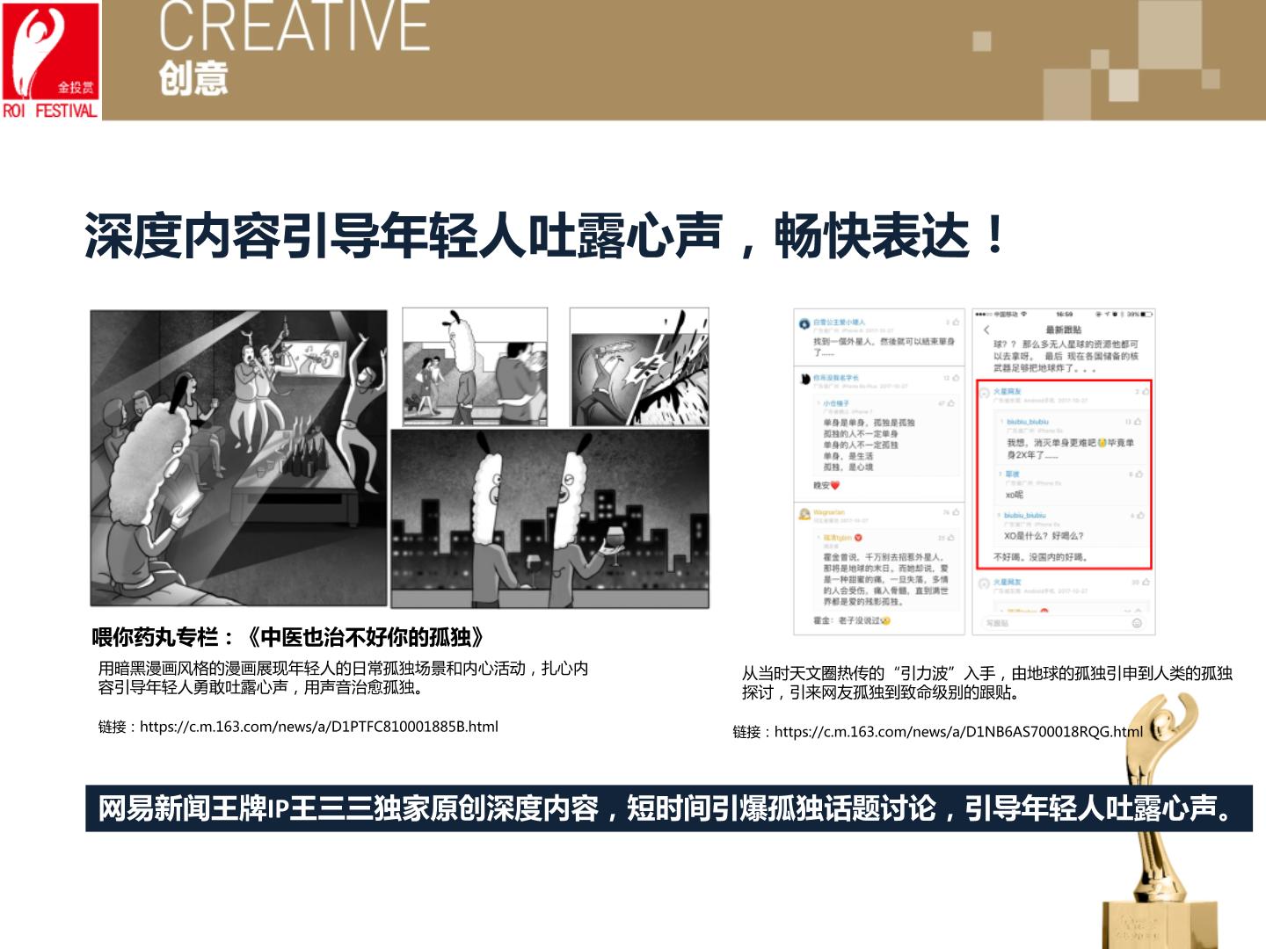Like the 火星网友 comment inside red box
This screenshot has height=949, width=1266.
tap(1145, 392)
